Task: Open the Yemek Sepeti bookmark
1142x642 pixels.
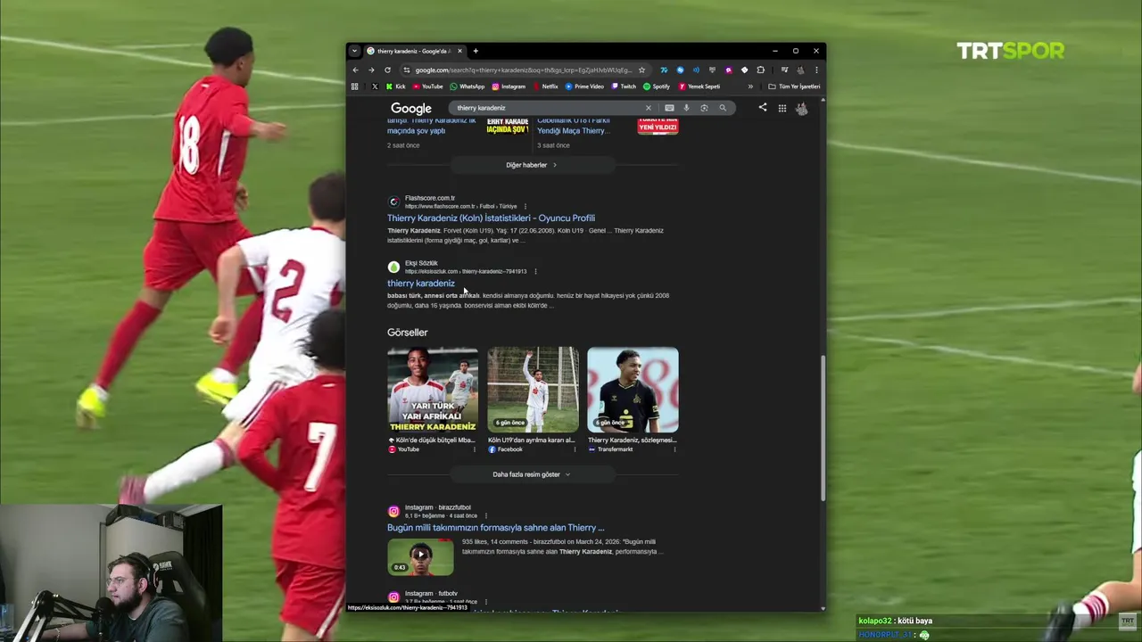Action: (x=699, y=86)
